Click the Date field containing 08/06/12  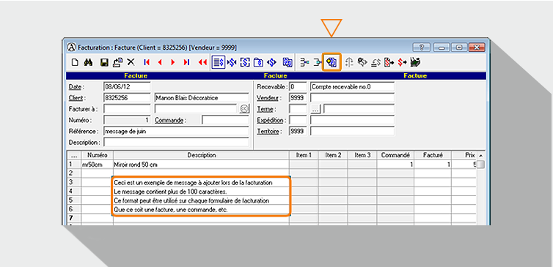click(x=128, y=86)
